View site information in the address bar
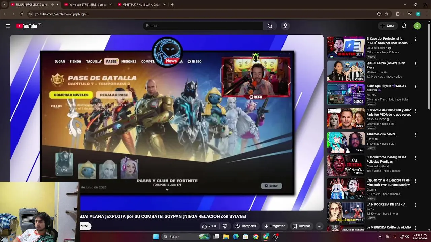Screen dimensions: 431x242 click(31, 14)
